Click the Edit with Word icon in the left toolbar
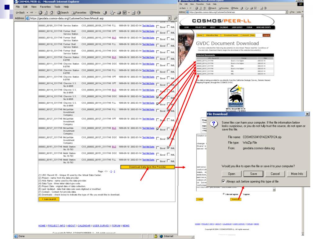Image resolution: width=318 pixels, height=239 pixels. (x=125, y=12)
